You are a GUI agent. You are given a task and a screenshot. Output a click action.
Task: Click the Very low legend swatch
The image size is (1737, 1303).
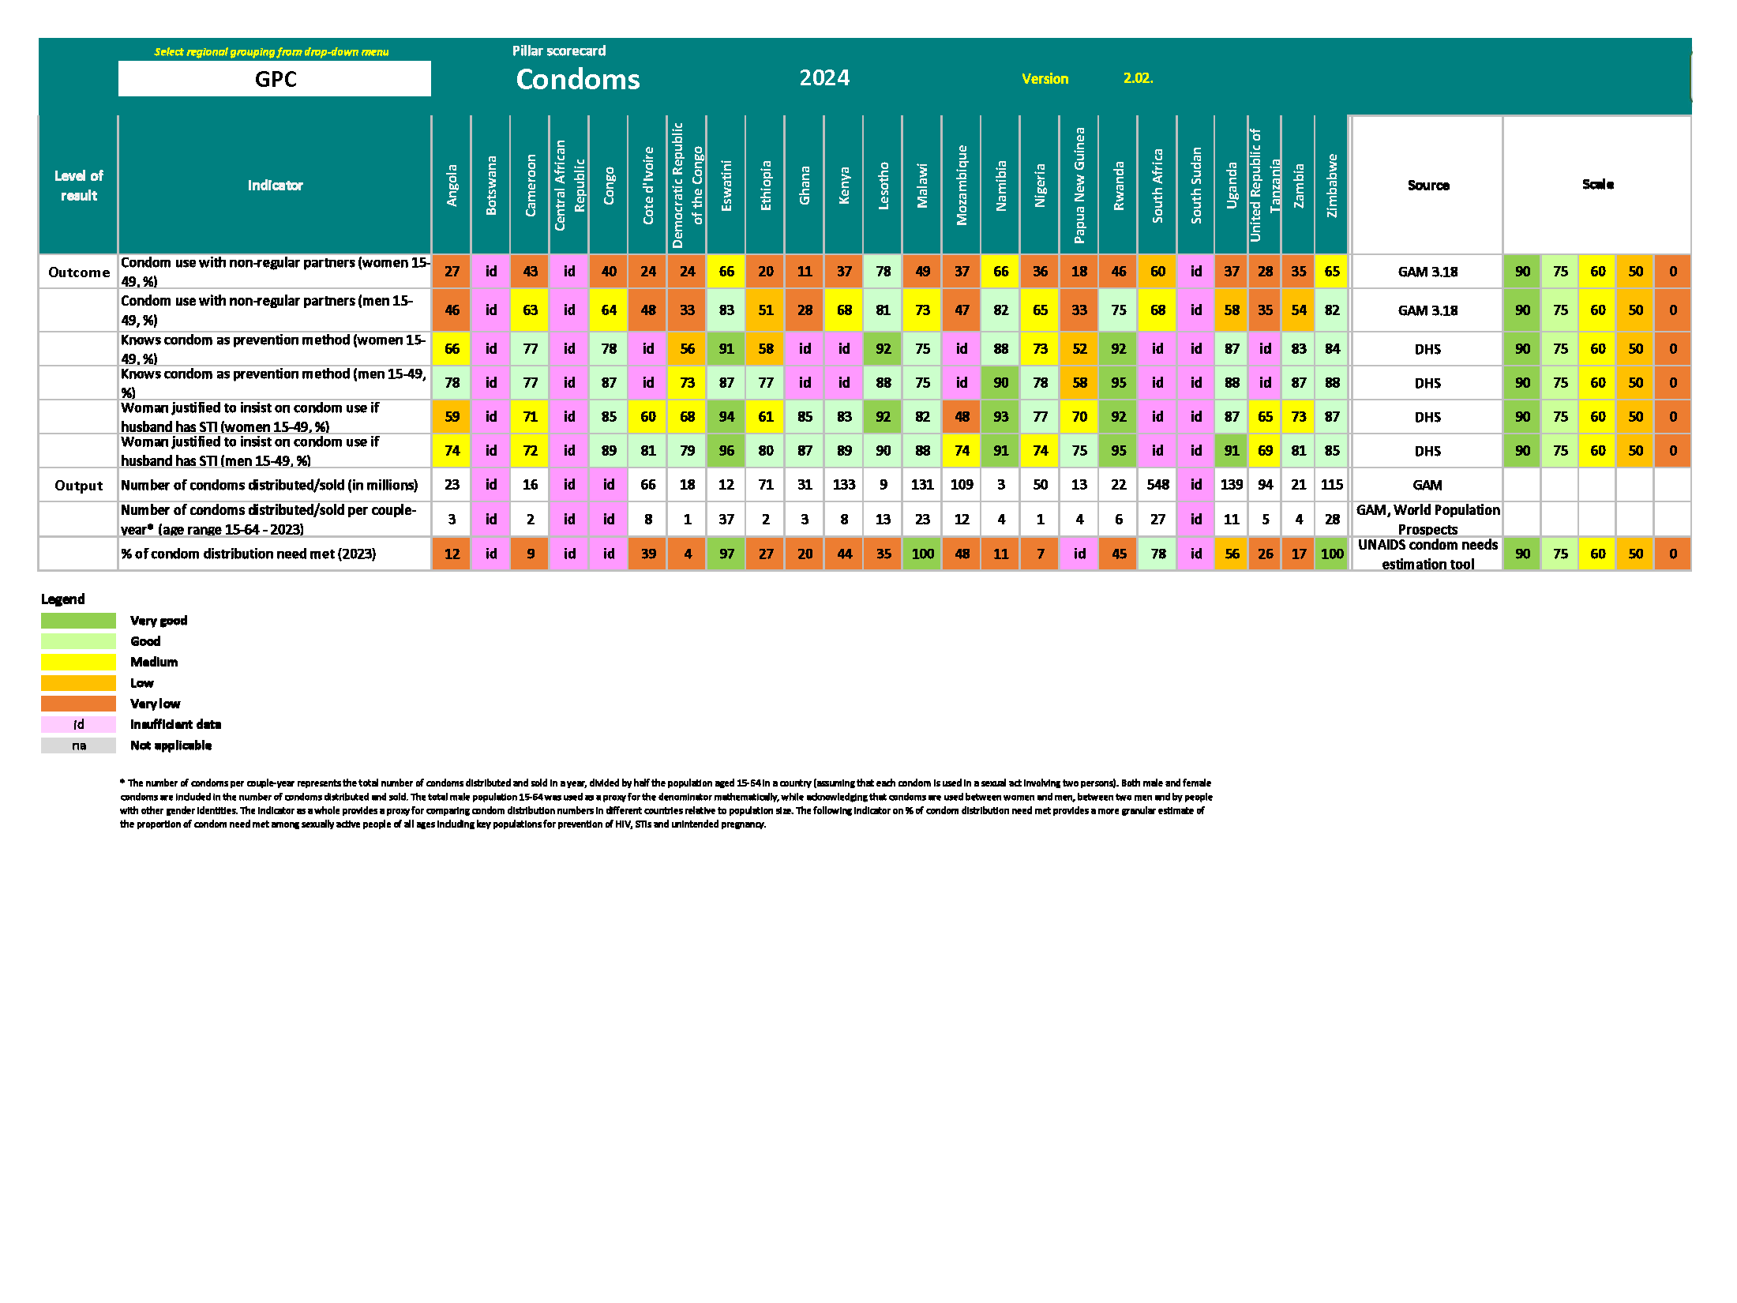78,704
